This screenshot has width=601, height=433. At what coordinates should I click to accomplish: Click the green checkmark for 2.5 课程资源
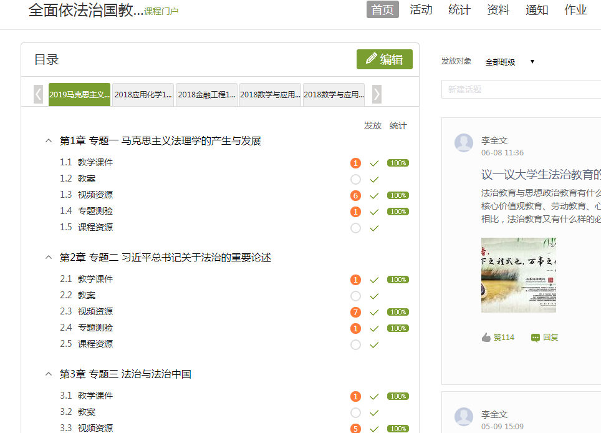374,344
